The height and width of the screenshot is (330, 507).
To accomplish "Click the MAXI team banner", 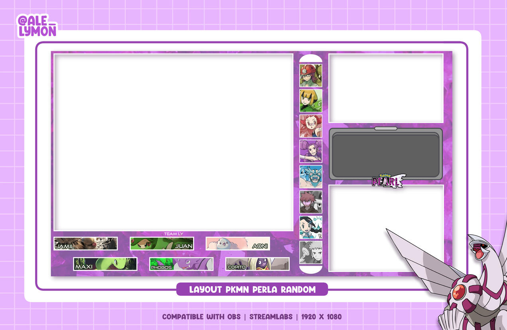I will [x=105, y=264].
